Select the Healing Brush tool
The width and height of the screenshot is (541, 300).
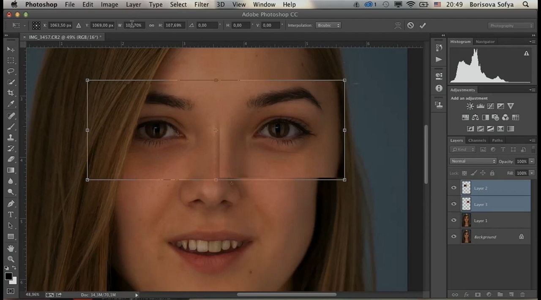pyautogui.click(x=11, y=116)
